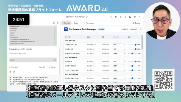Give a thumbs down to the response
The width and height of the screenshot is (181, 102).
click(x=14, y=72)
